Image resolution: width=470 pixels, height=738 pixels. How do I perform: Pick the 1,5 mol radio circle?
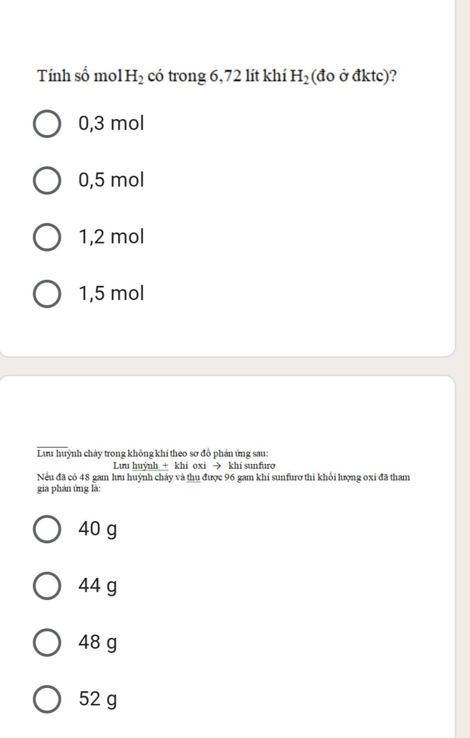47,294
